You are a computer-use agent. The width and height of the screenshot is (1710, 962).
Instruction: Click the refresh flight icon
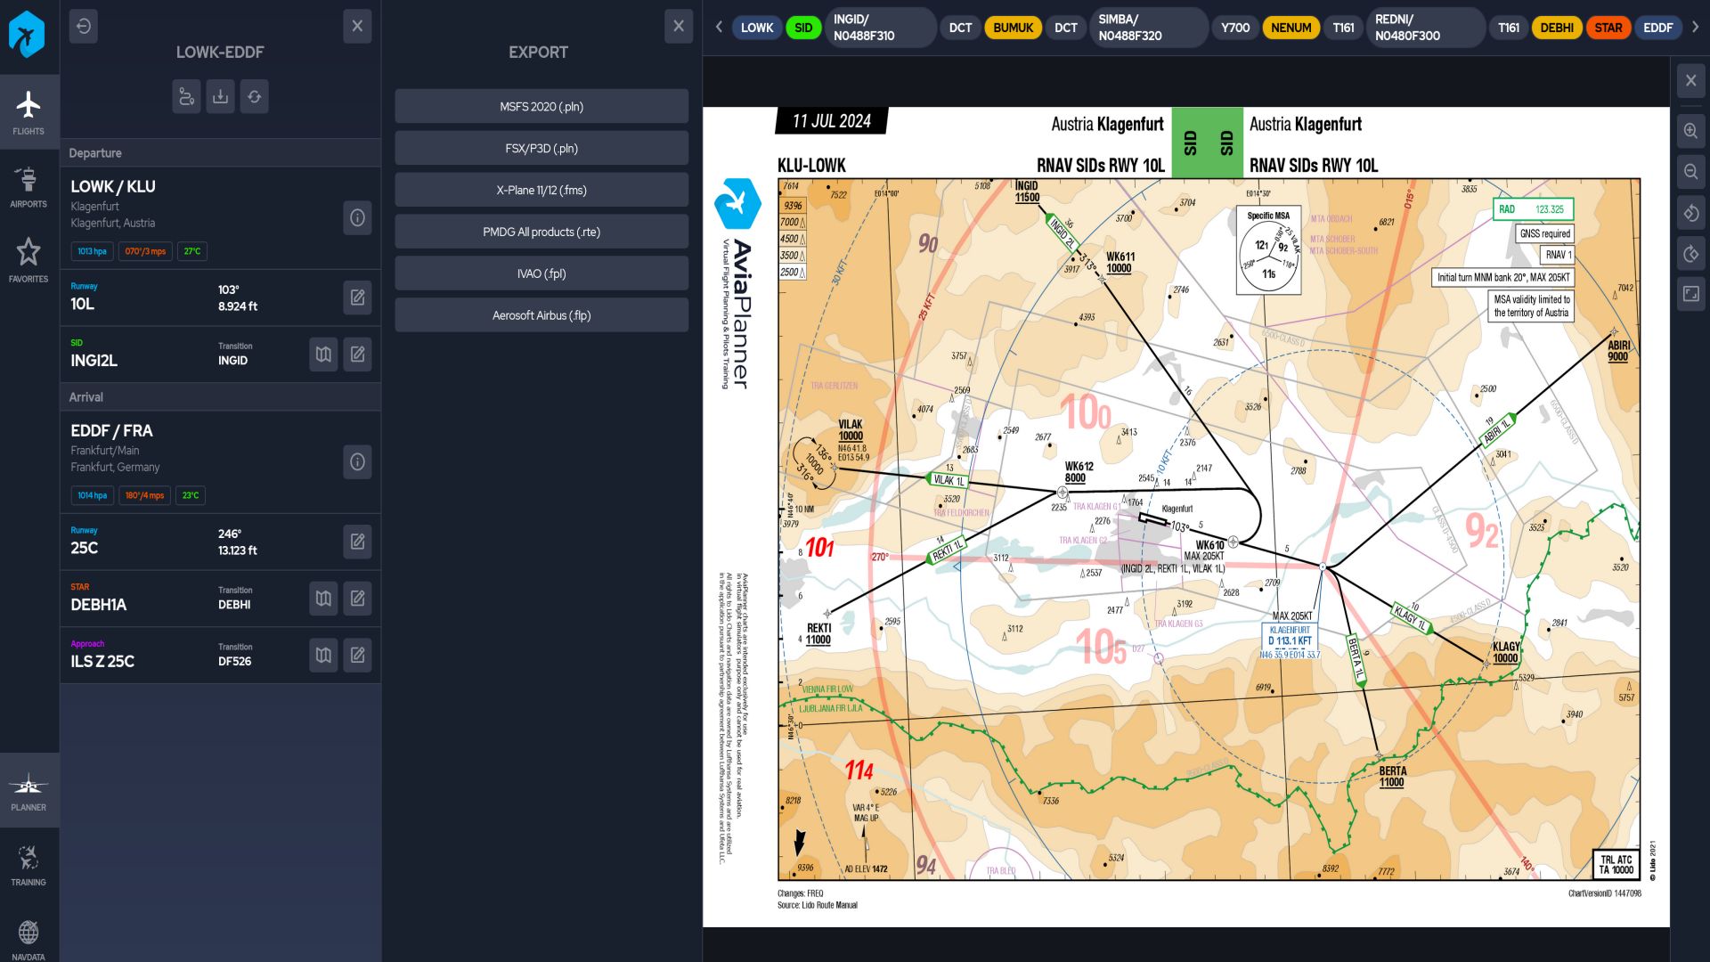255,96
